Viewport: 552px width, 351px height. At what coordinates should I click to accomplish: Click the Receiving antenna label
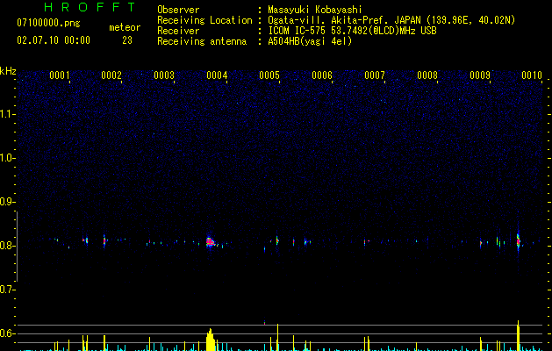point(202,41)
